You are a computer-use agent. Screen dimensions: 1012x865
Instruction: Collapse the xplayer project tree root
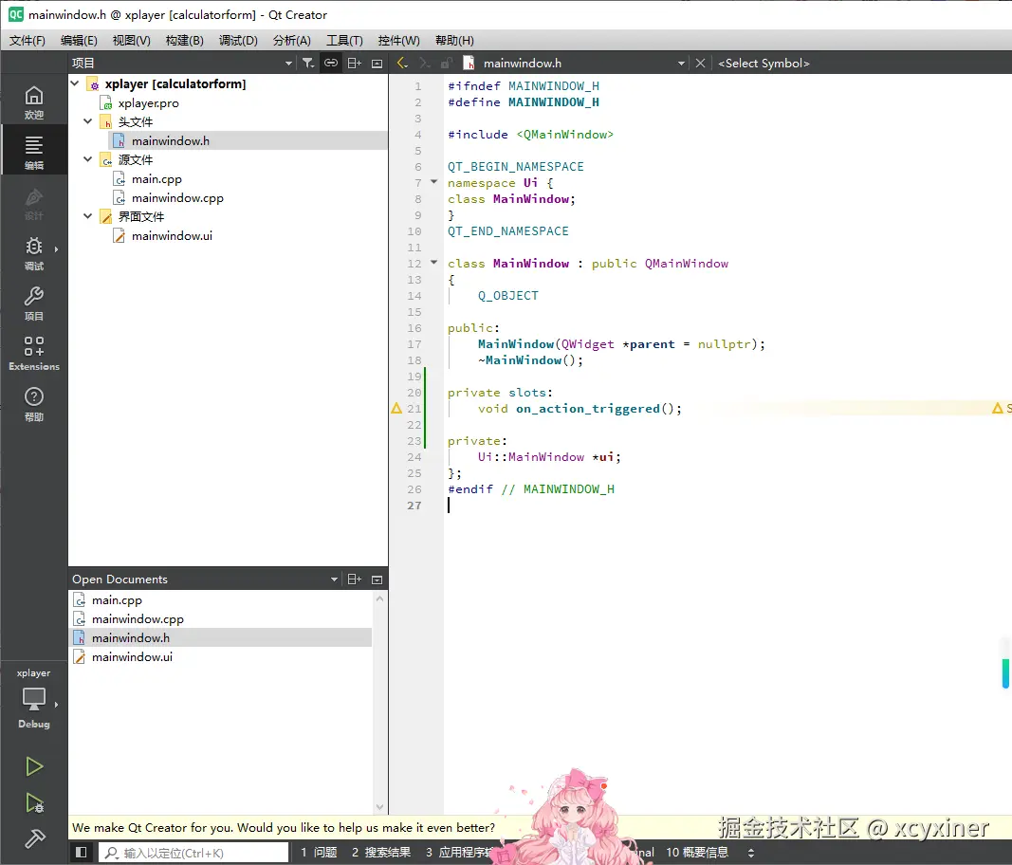click(76, 83)
